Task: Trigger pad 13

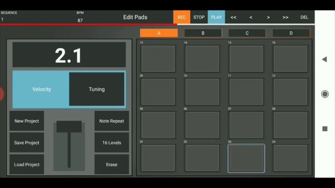Action: point(158,58)
